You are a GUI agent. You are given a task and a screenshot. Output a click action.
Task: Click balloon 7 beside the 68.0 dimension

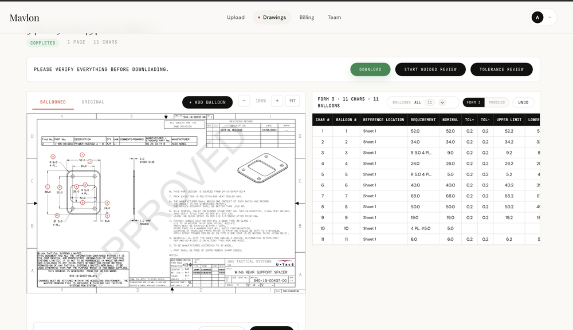[48, 186]
